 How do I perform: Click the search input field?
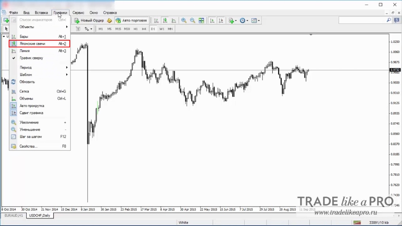coord(362,20)
